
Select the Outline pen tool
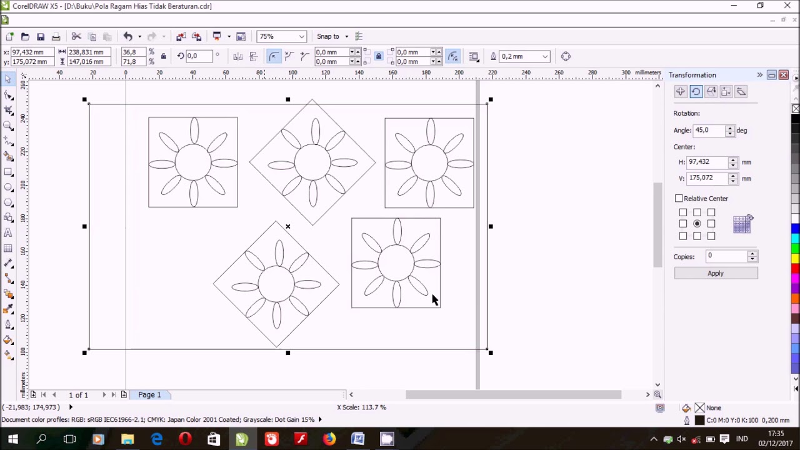click(x=8, y=324)
